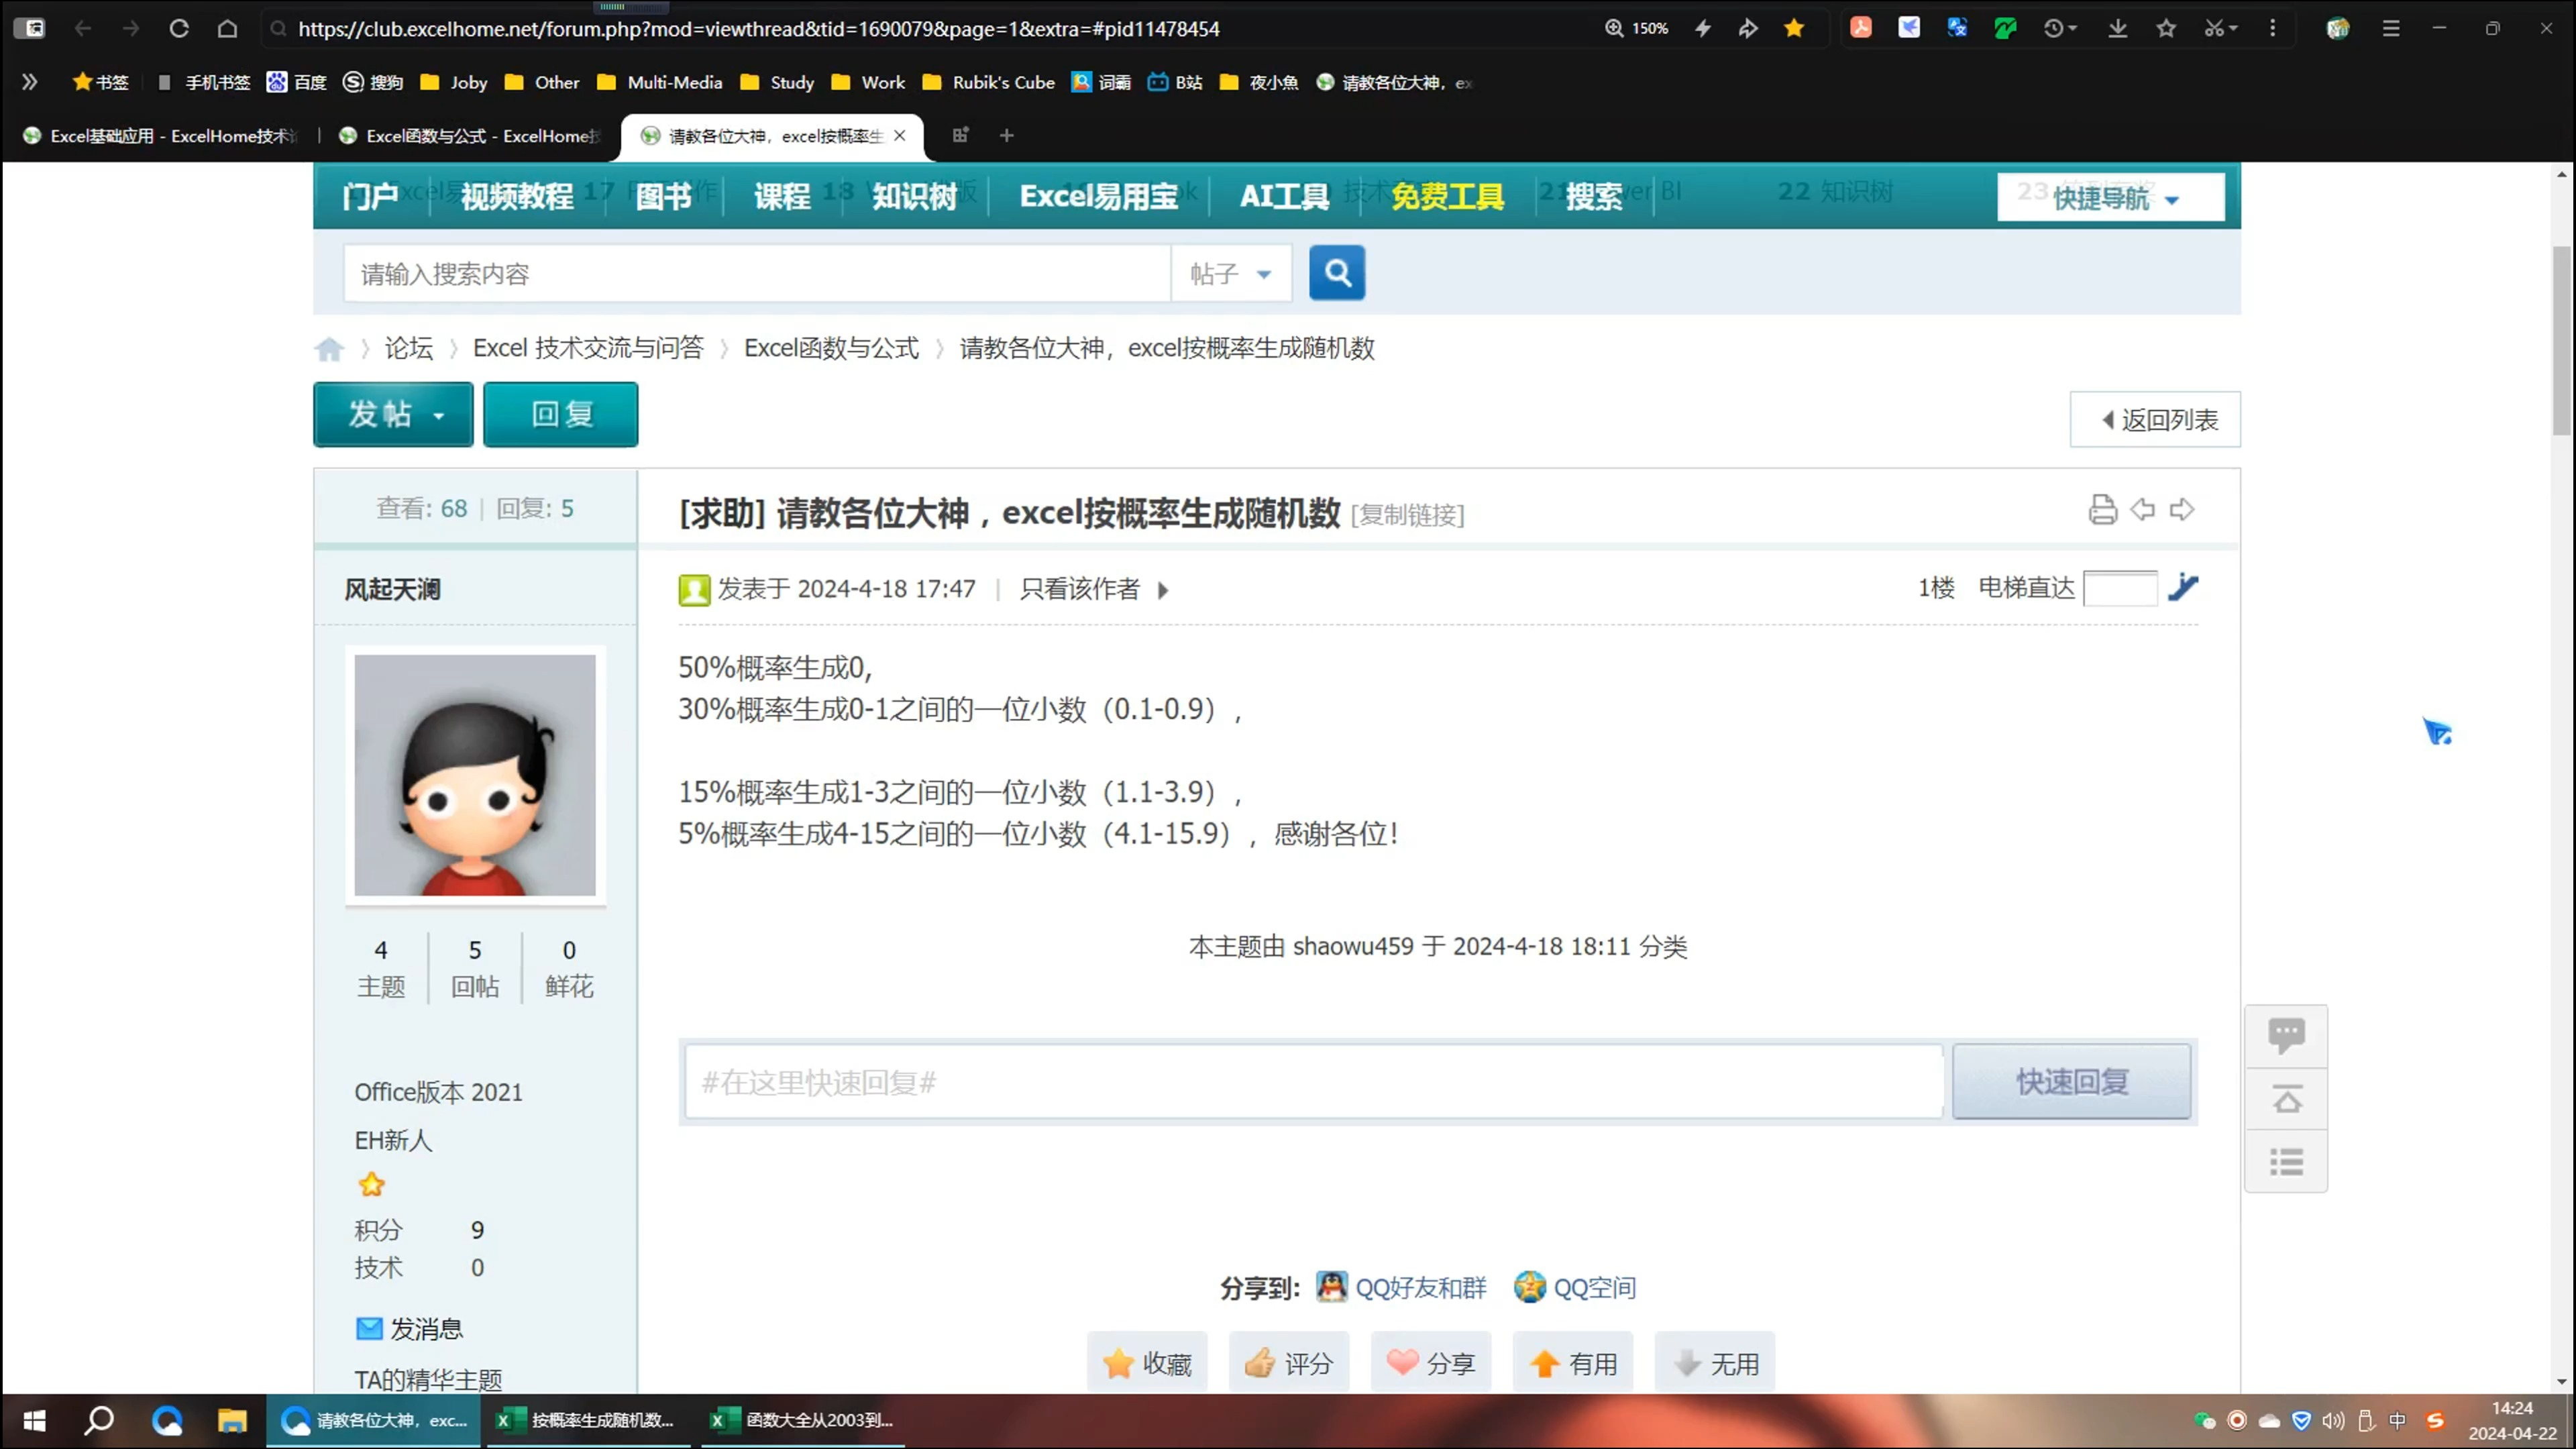
Task: Click the return to top arrow icon
Action: tap(2286, 1099)
